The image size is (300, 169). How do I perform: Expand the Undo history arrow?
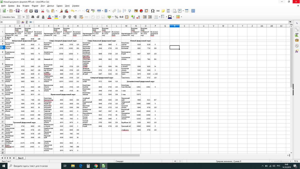click(x=76, y=11)
